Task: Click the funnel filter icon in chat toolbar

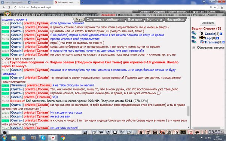Action: (x=101, y=132)
